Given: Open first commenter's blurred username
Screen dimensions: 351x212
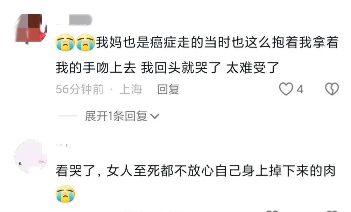Looking at the screenshot, I should coord(74,19).
